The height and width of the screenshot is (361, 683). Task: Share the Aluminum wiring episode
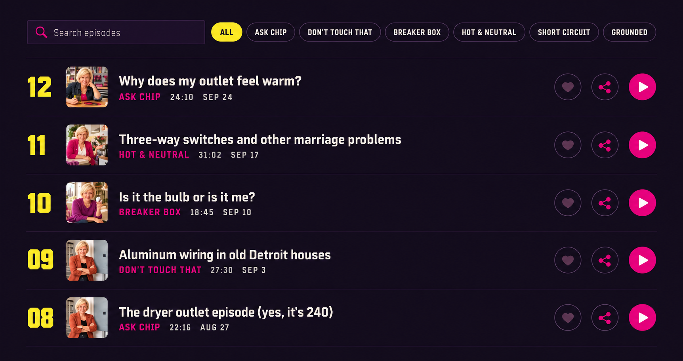pos(605,260)
